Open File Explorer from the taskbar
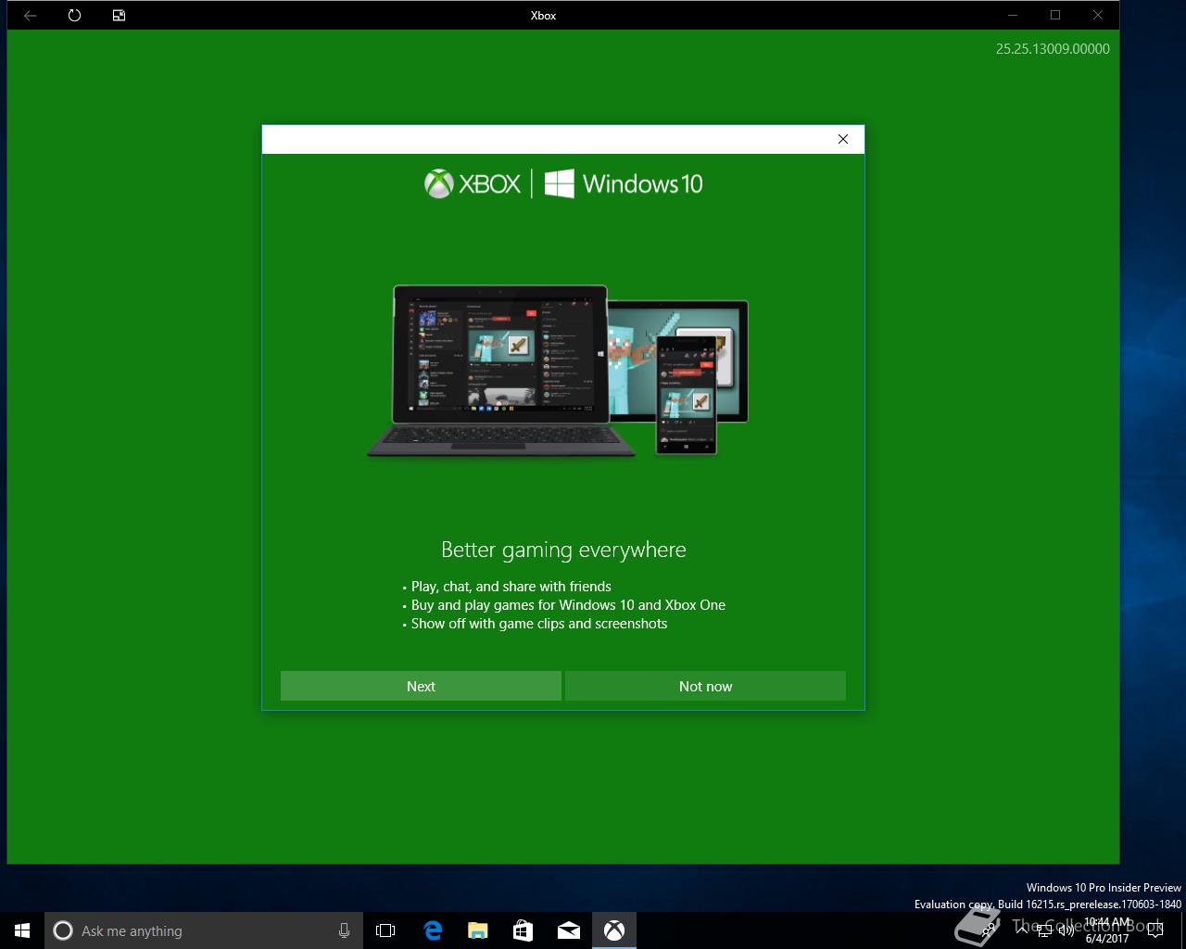1186x949 pixels. coord(478,930)
